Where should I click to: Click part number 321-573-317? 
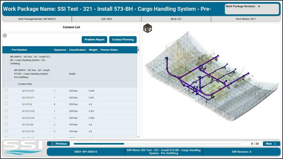(28, 98)
